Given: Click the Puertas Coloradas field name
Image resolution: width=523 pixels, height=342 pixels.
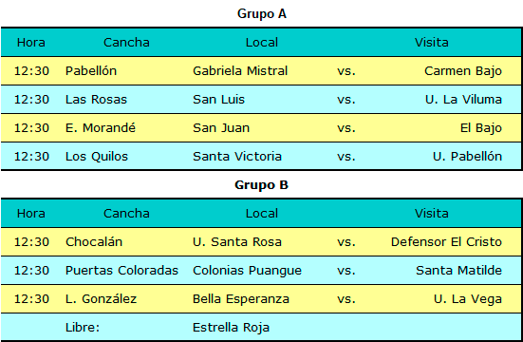Looking at the screenshot, I should tap(121, 271).
